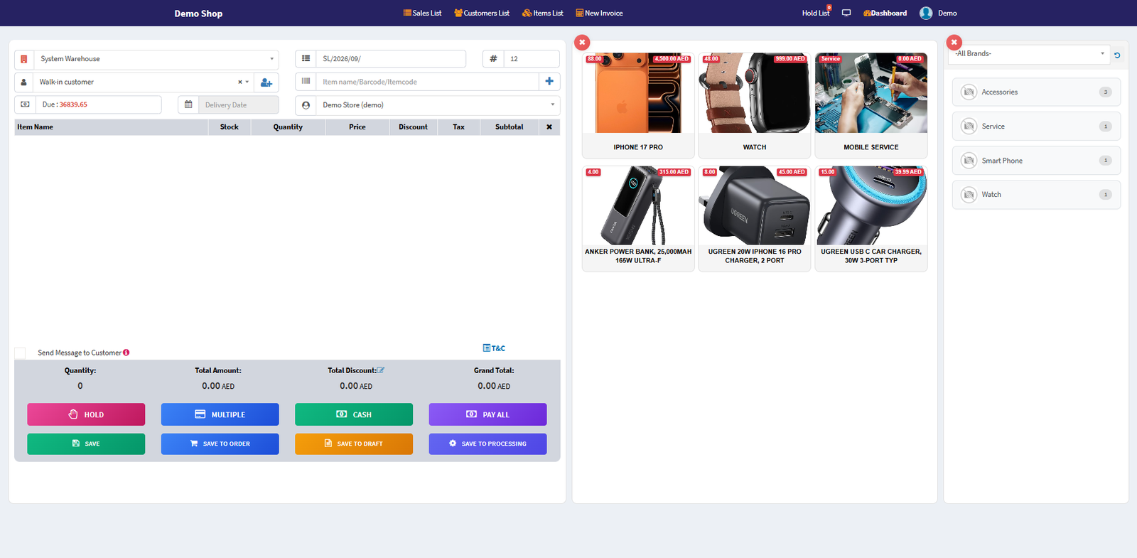Add MOBILE SERVICE product
This screenshot has width=1137, height=558.
(x=871, y=105)
